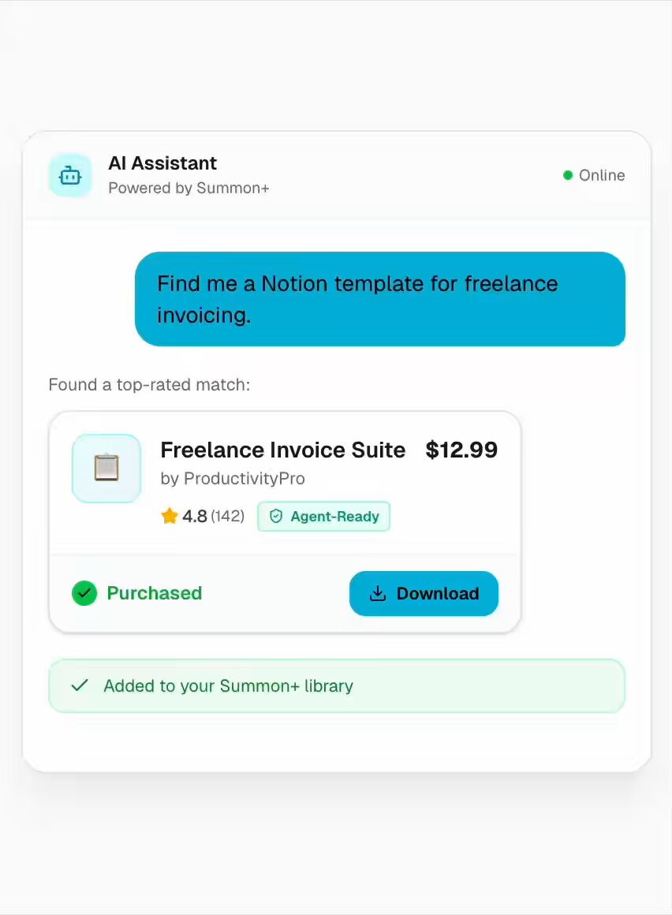Click the checkmark in library banner
This screenshot has height=915, width=672.
(x=80, y=685)
